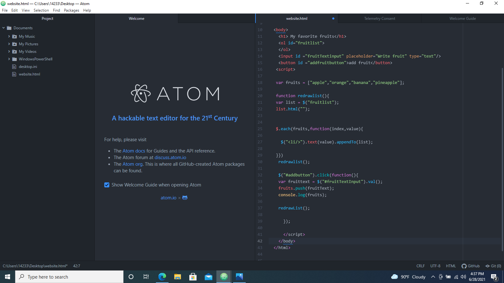
Task: Click the taskbar search box
Action: pos(69,277)
